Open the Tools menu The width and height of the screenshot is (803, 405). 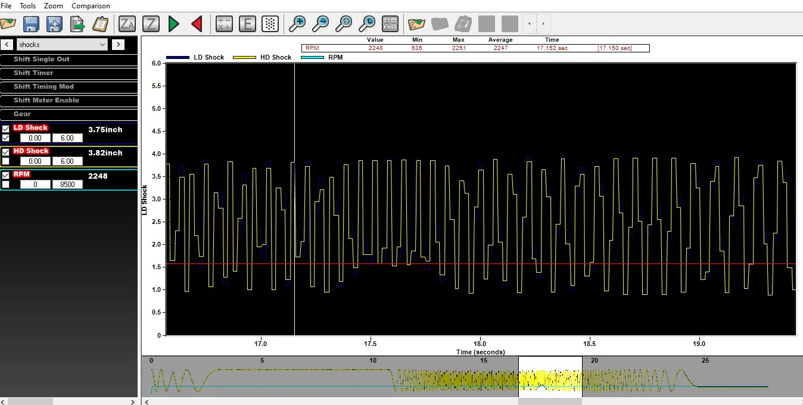tap(28, 6)
